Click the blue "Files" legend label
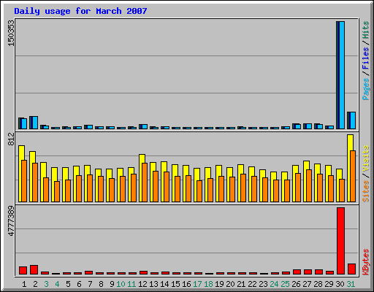This screenshot has height=292, width=374. click(366, 58)
